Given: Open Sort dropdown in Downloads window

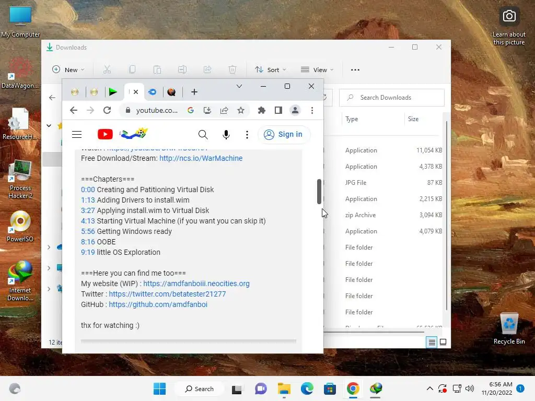Looking at the screenshot, I should (x=270, y=69).
